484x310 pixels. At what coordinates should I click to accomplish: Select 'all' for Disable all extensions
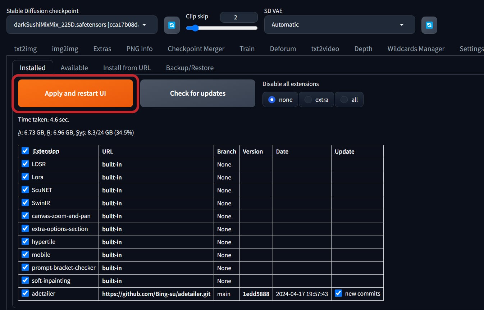[349, 100]
